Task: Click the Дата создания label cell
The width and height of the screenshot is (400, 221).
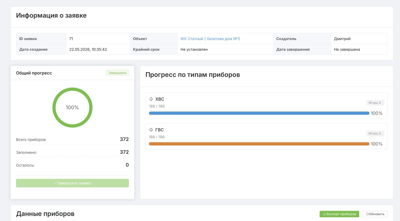Action: (x=41, y=49)
